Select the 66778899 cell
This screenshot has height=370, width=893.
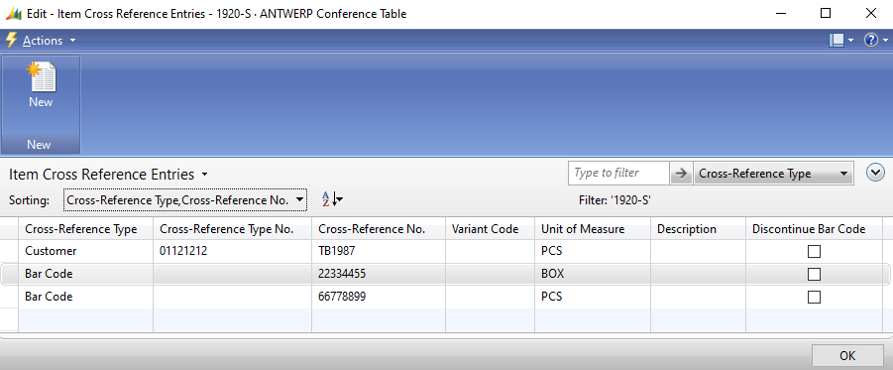click(379, 297)
